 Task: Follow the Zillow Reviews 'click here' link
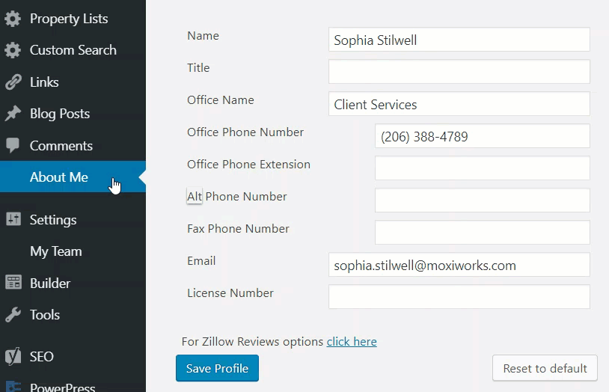(352, 342)
